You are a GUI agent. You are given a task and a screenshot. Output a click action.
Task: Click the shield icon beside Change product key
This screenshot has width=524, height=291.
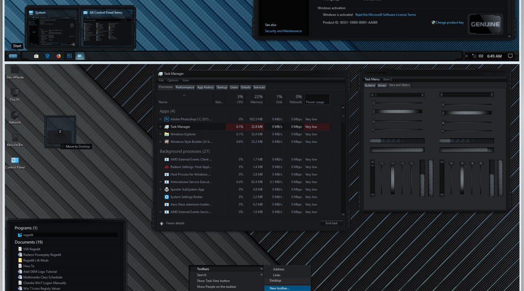(433, 22)
